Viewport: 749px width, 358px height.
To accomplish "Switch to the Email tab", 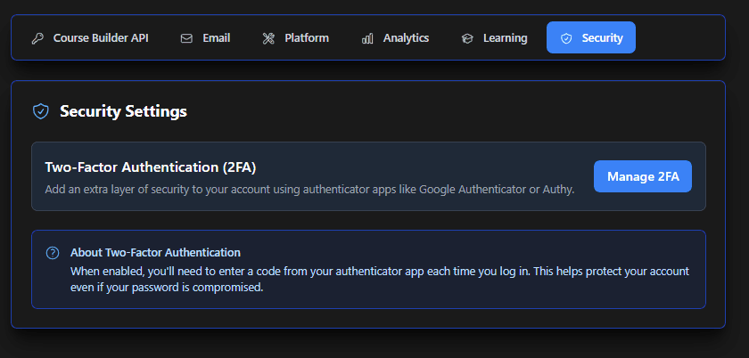I will (x=216, y=38).
